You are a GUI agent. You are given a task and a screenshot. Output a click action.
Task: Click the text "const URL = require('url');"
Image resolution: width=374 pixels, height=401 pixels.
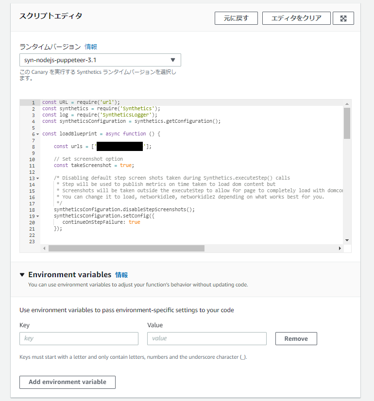point(81,102)
